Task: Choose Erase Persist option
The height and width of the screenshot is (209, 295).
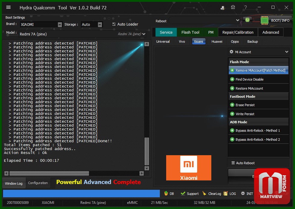Action: pyautogui.click(x=259, y=105)
